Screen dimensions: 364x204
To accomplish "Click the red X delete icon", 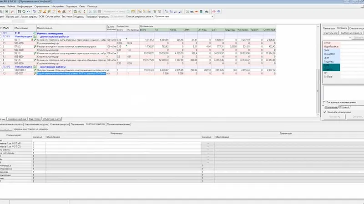I will pyautogui.click(x=70, y=11).
